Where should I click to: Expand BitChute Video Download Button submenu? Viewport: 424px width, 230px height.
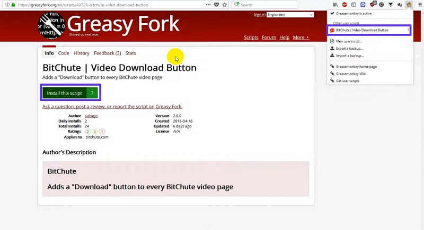[369, 30]
